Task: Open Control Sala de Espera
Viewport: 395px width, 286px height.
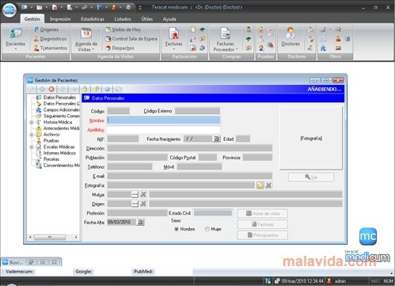Action: [131, 39]
